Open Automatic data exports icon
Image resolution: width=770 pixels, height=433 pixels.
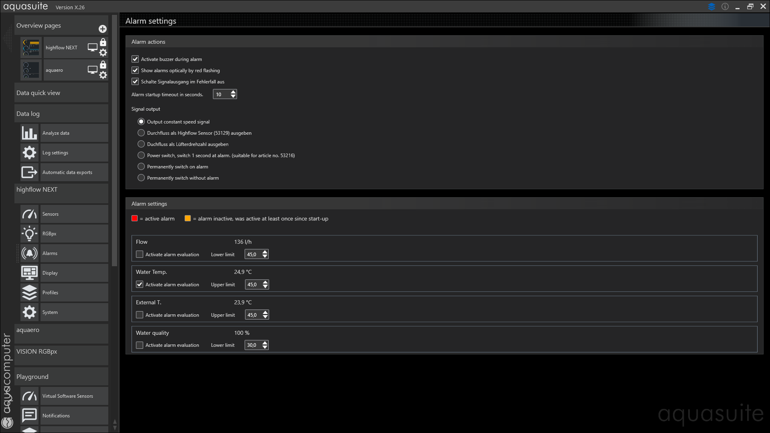(x=29, y=172)
